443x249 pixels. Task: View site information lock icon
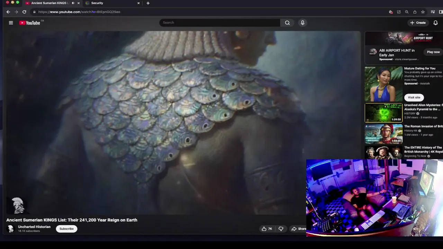click(34, 12)
